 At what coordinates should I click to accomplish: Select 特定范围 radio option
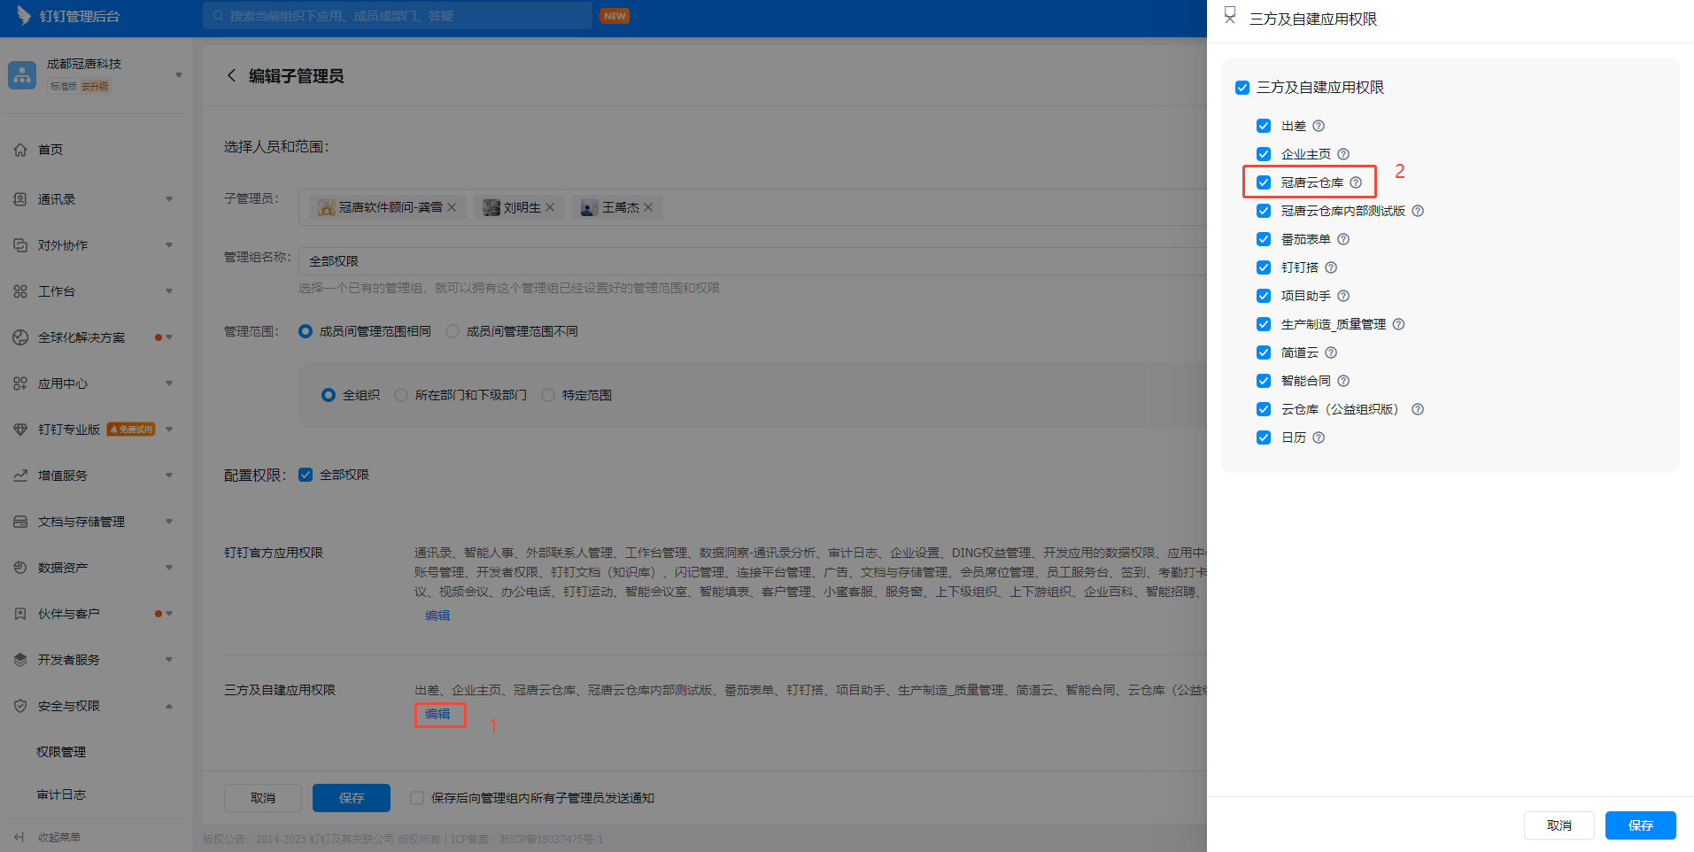pos(548,395)
